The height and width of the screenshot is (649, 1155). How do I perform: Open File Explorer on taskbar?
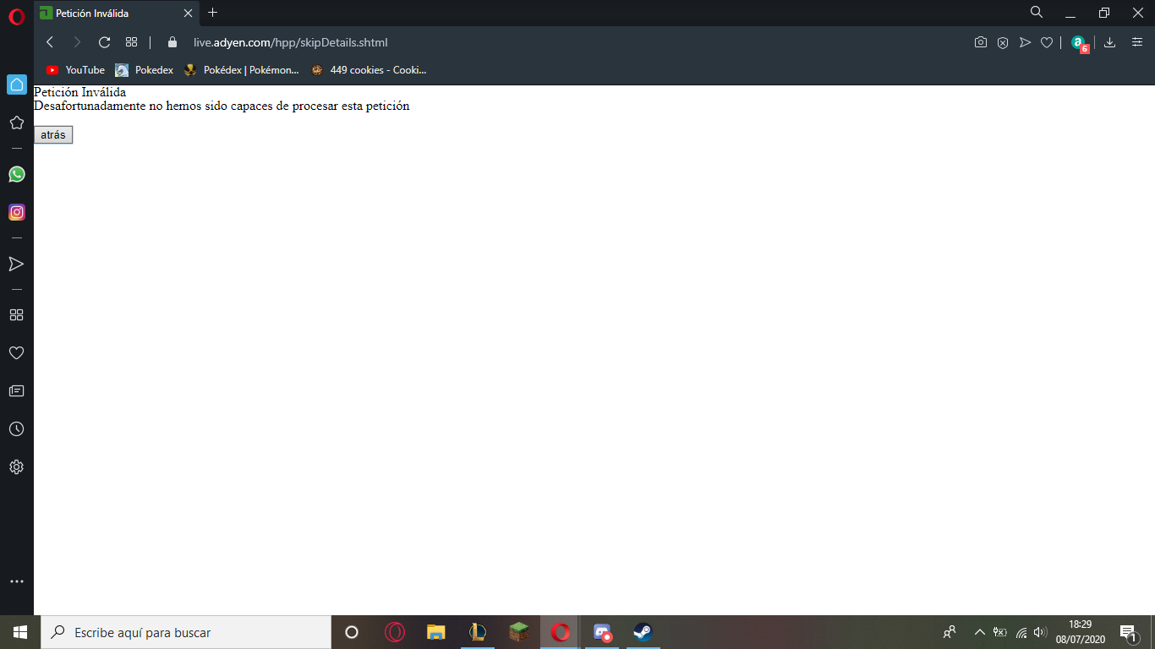click(436, 632)
